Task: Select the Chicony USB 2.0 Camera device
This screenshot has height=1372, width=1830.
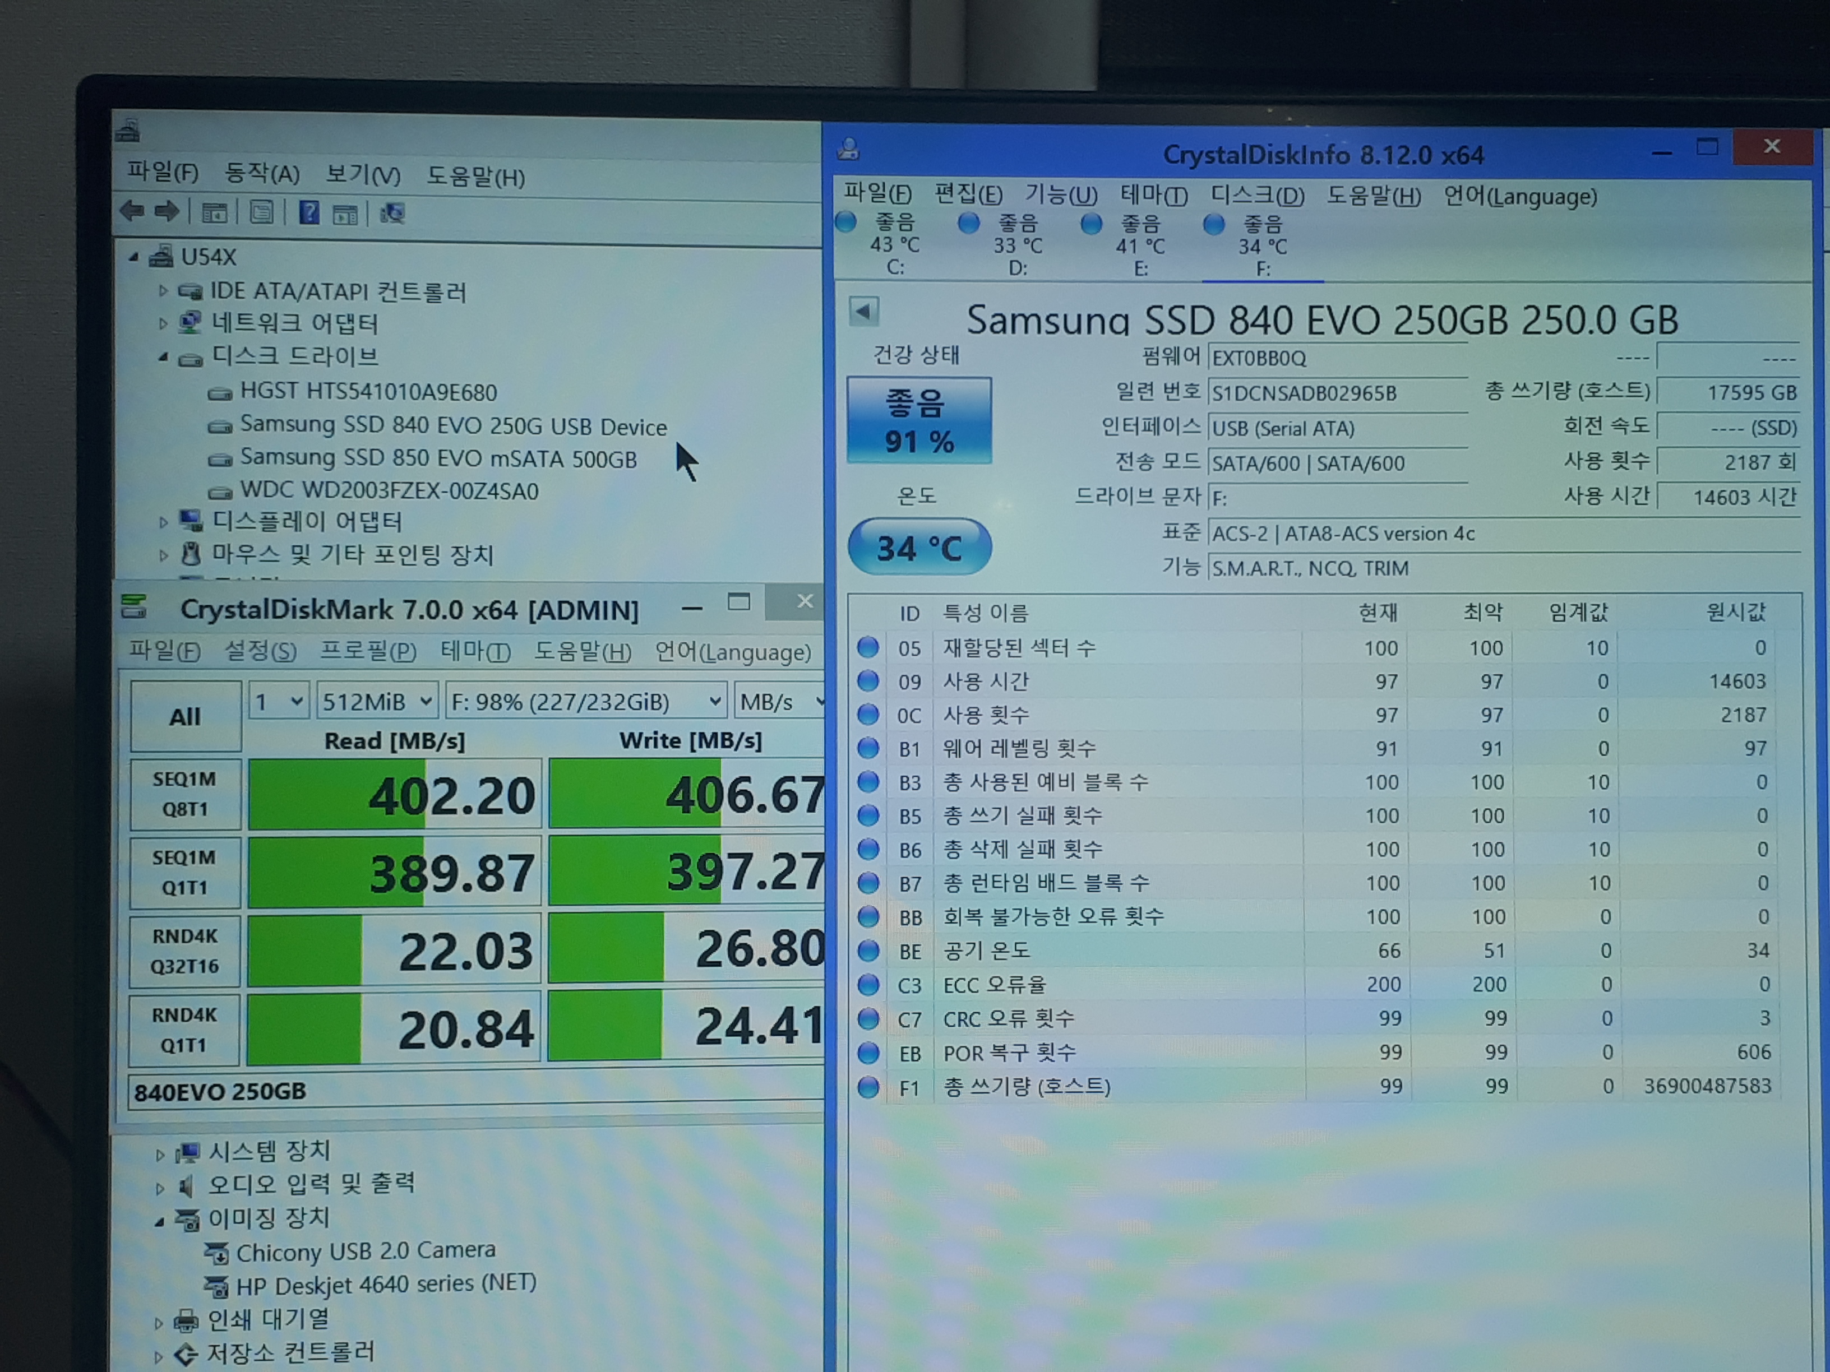Action: (366, 1250)
